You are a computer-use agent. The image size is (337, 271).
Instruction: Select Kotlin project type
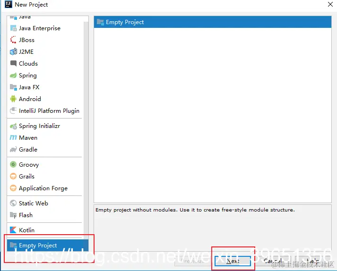pos(44,230)
